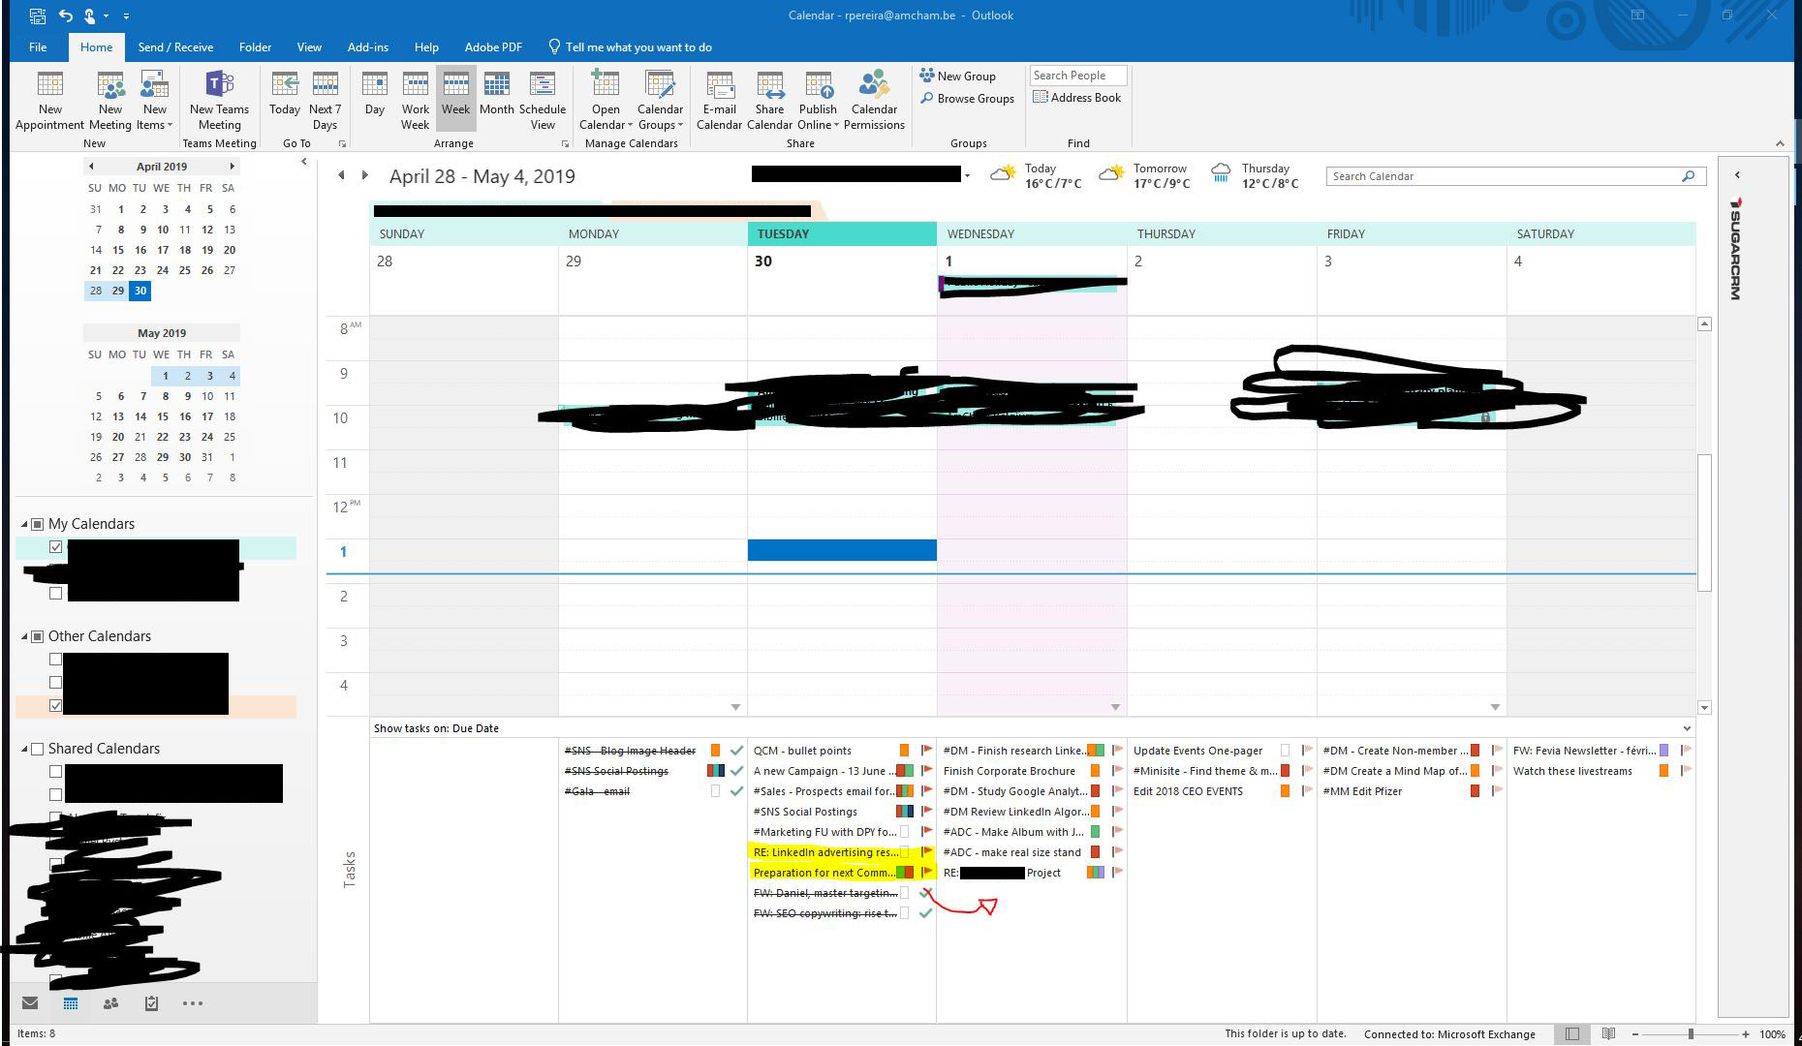1802x1046 pixels.
Task: Click Search People field
Action: coord(1078,76)
